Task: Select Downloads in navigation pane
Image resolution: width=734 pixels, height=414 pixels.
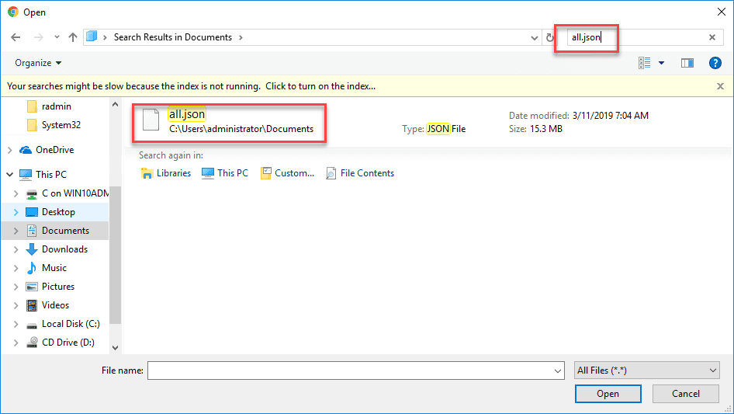Action: (57, 249)
